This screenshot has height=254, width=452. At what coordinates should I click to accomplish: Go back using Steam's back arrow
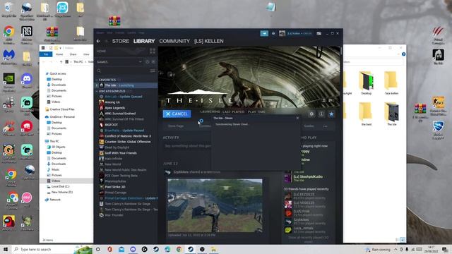pyautogui.click(x=98, y=41)
